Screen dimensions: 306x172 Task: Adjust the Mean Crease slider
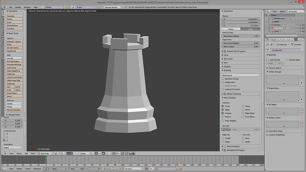[241, 47]
